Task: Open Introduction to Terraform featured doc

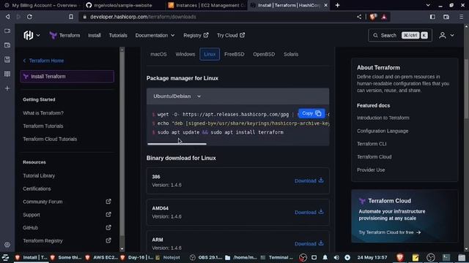Action: tap(383, 118)
